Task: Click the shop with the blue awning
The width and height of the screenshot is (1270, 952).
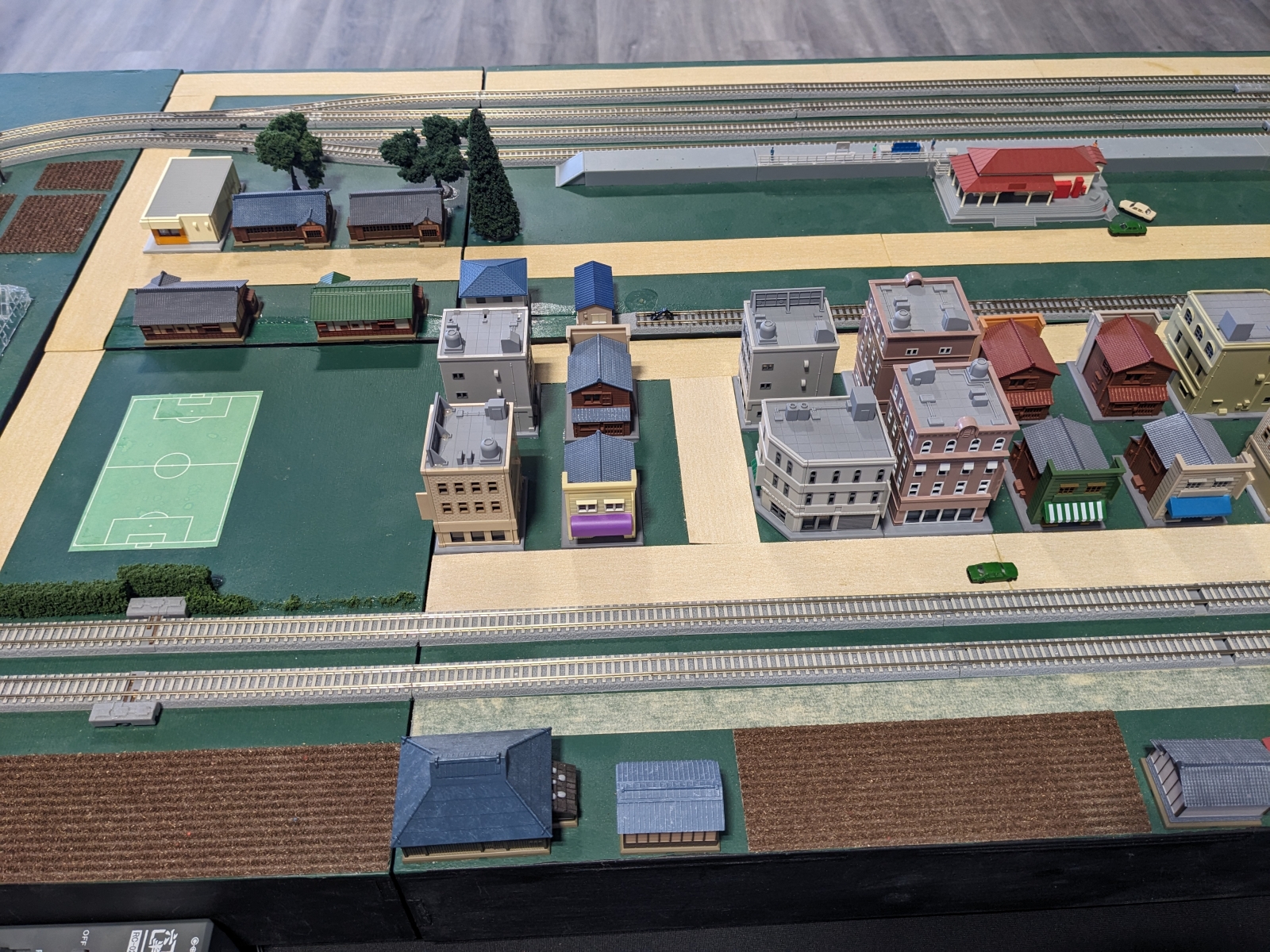Action: click(x=1190, y=468)
